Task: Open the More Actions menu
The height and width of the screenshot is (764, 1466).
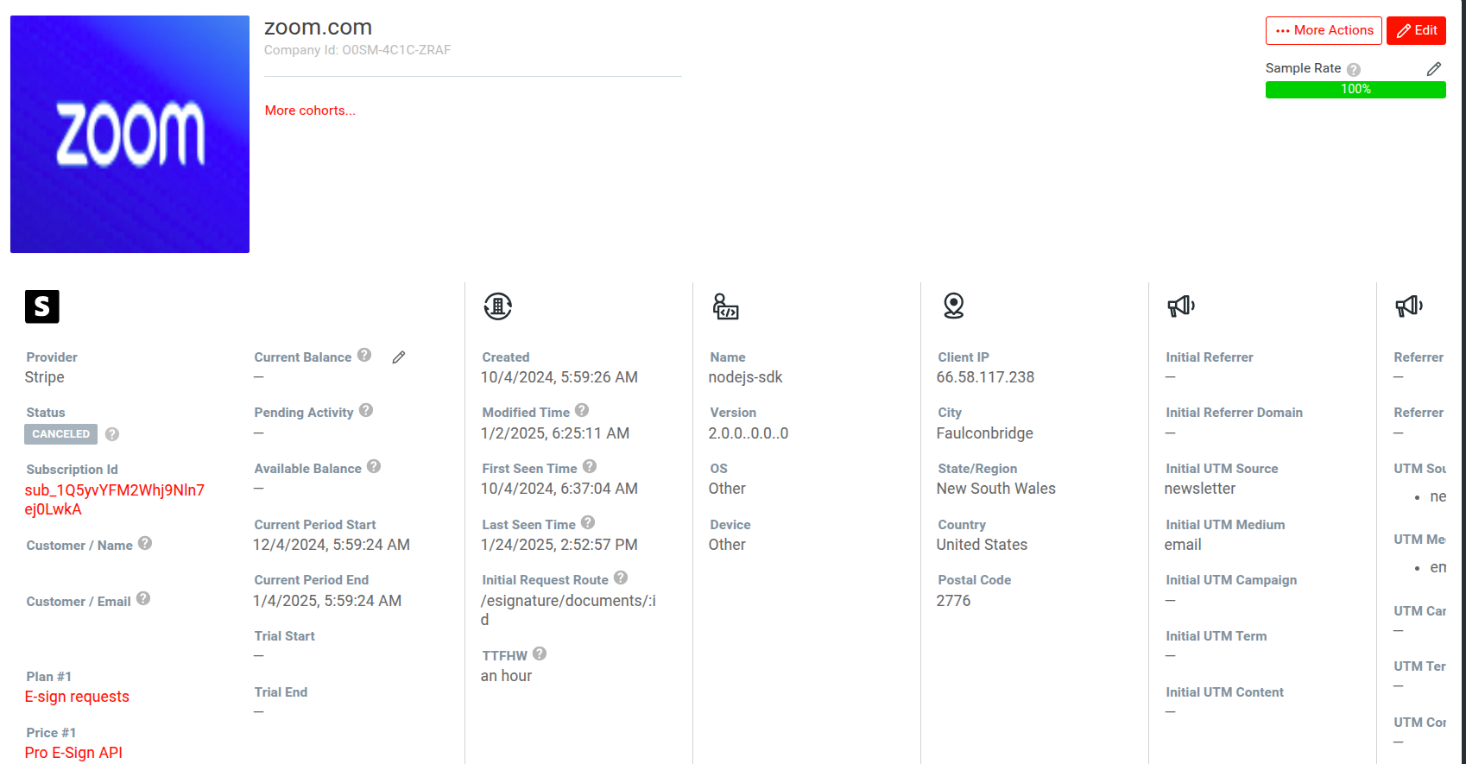Action: pyautogui.click(x=1324, y=30)
